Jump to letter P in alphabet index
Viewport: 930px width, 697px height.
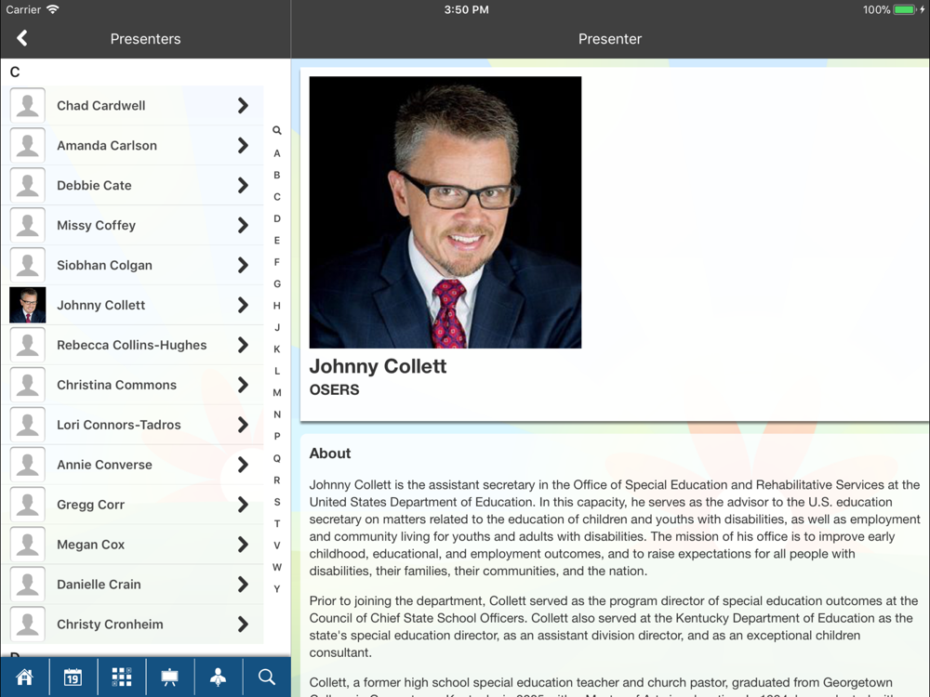(x=277, y=436)
